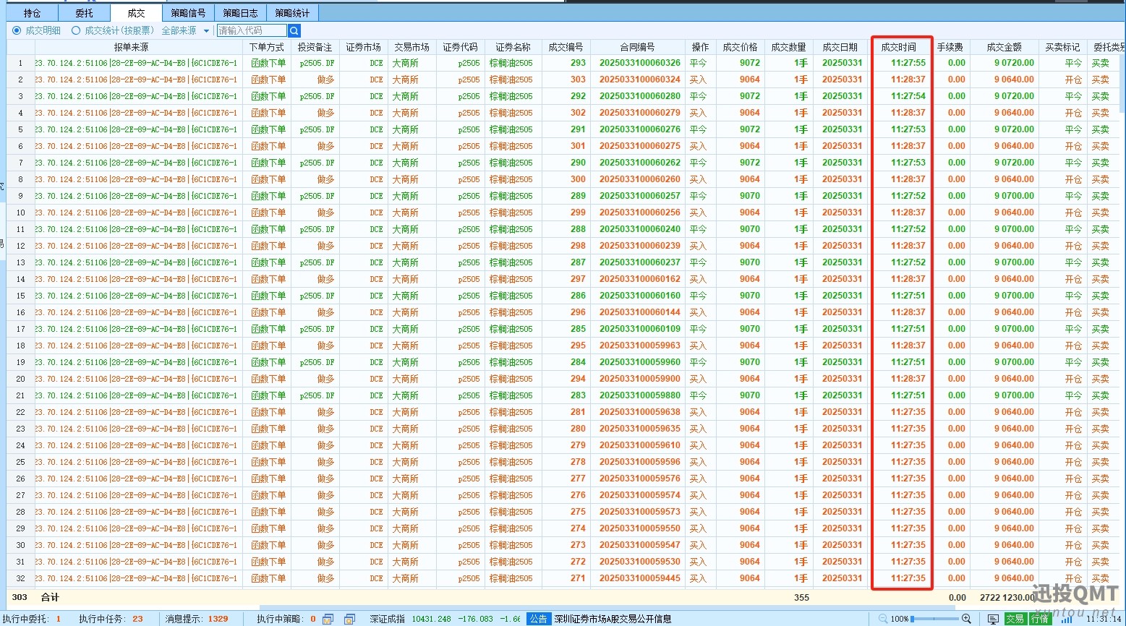Switch to the 持仓 tab

point(33,13)
